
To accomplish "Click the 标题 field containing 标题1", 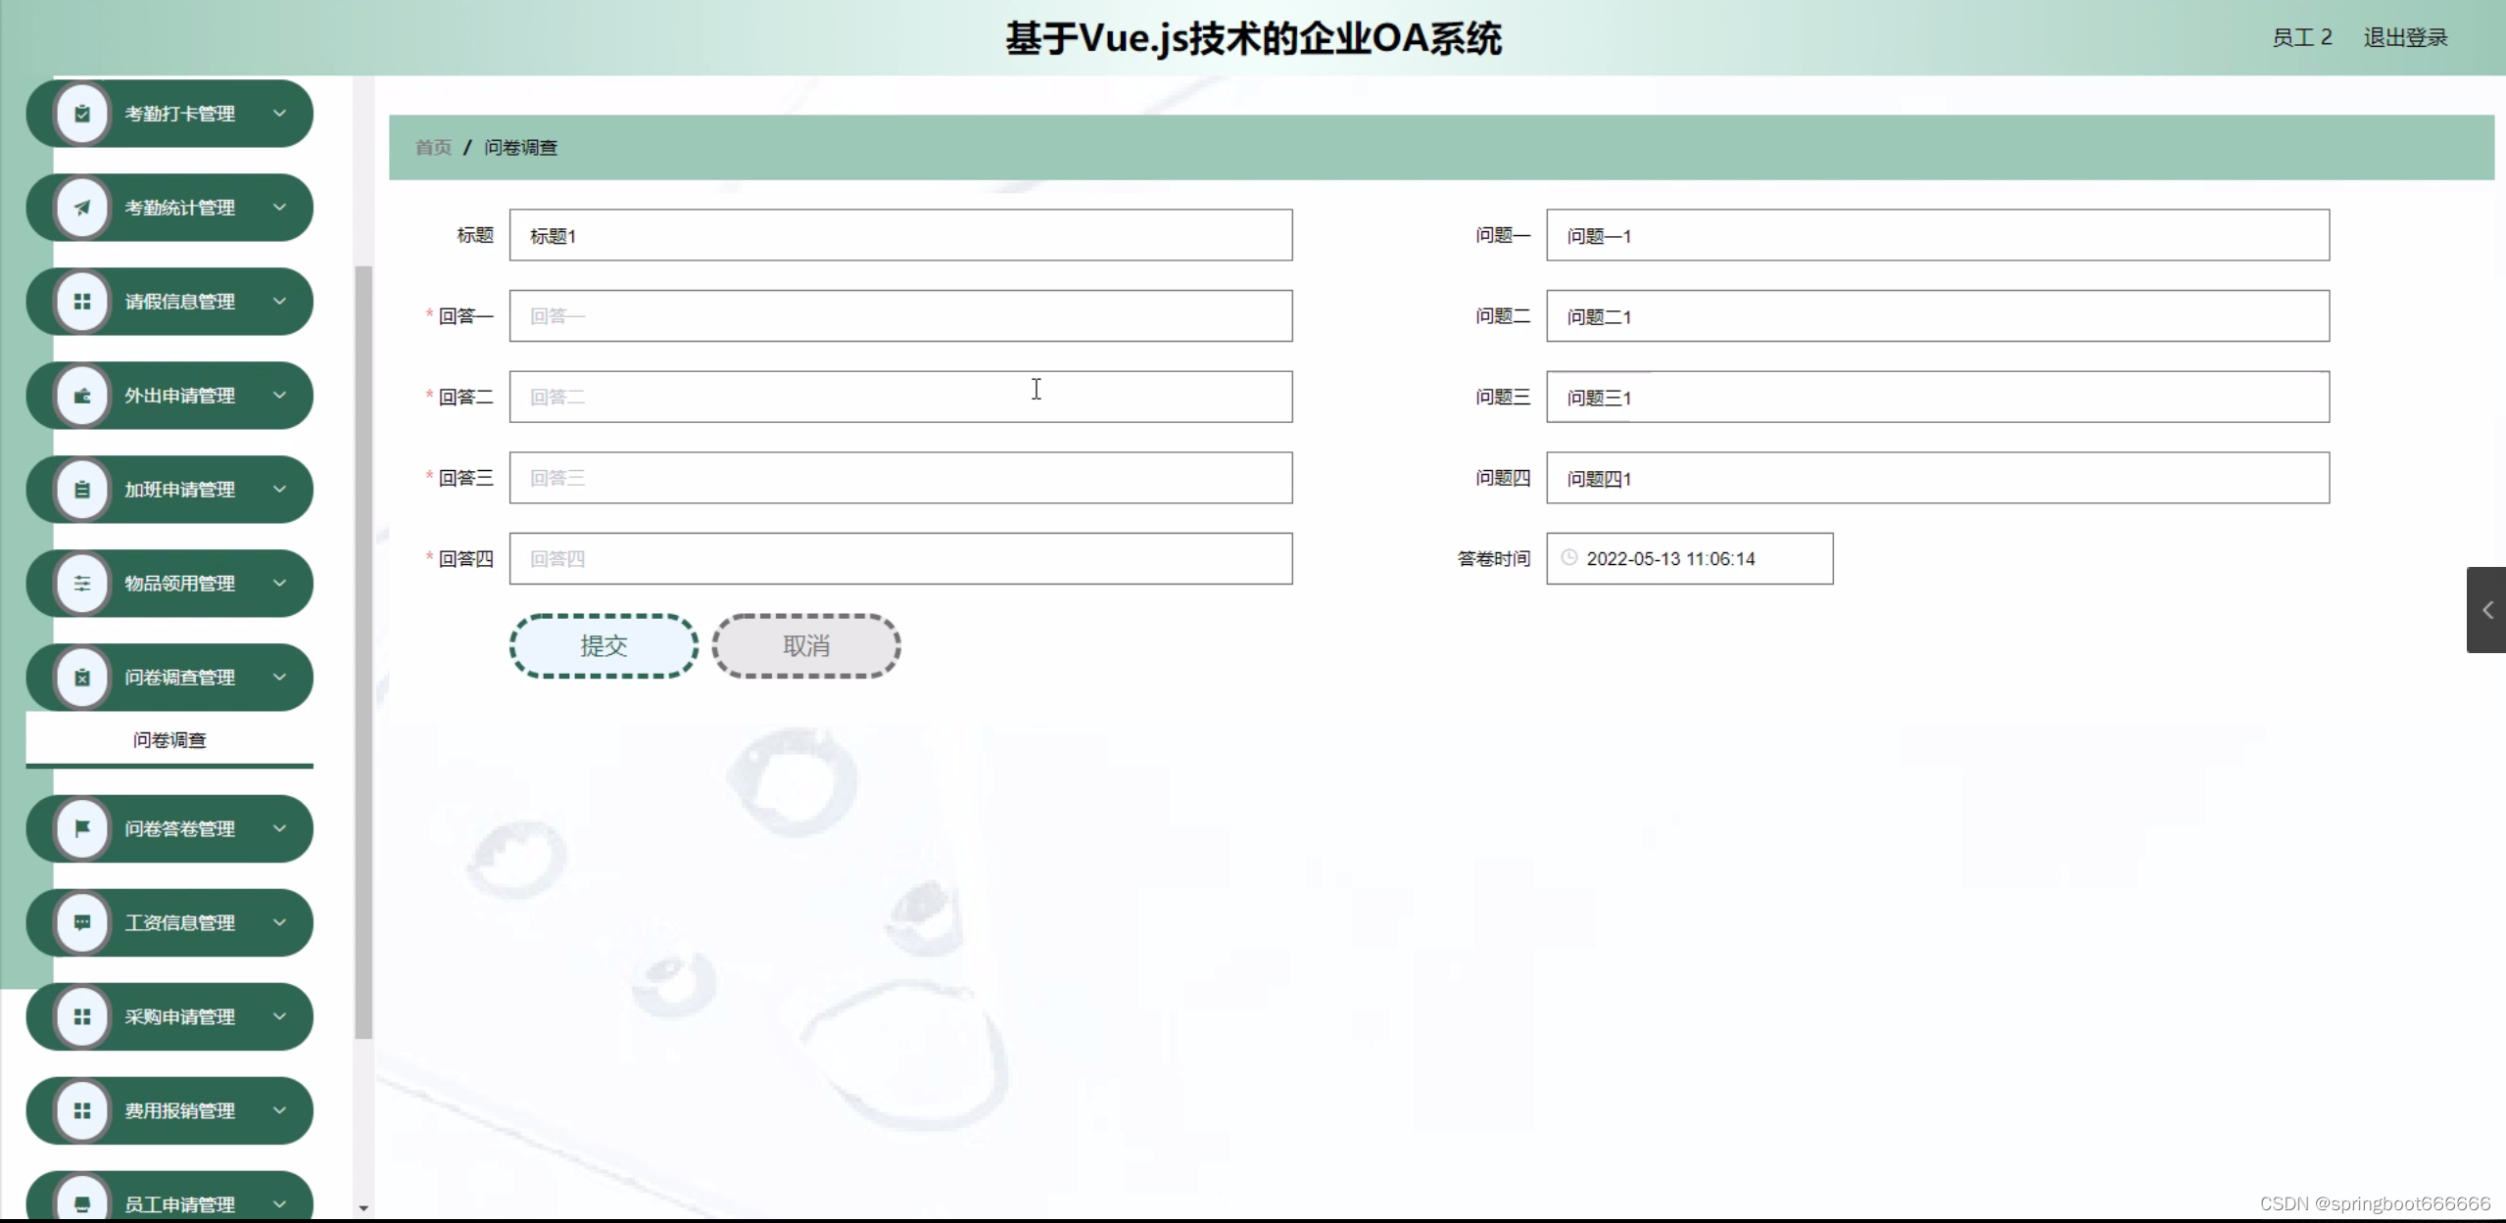I will 900,235.
